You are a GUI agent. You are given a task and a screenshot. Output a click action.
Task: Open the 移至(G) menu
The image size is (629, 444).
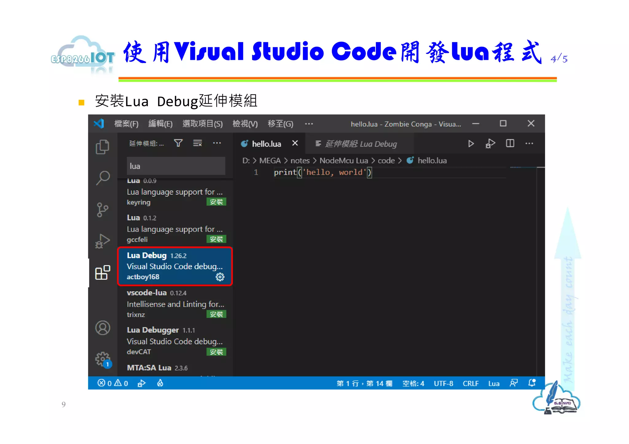(x=280, y=124)
